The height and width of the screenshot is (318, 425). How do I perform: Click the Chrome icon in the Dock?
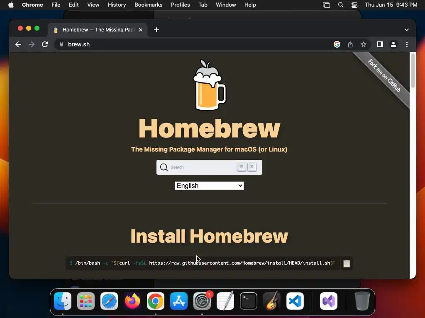(x=156, y=301)
